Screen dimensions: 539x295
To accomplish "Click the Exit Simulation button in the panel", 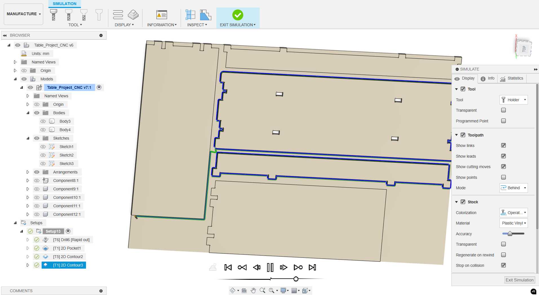I will point(520,280).
